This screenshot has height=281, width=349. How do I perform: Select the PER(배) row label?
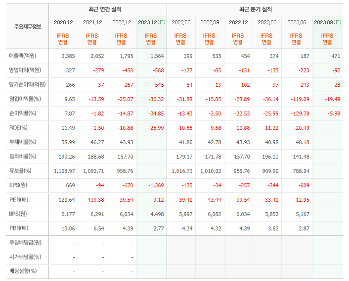point(19,200)
